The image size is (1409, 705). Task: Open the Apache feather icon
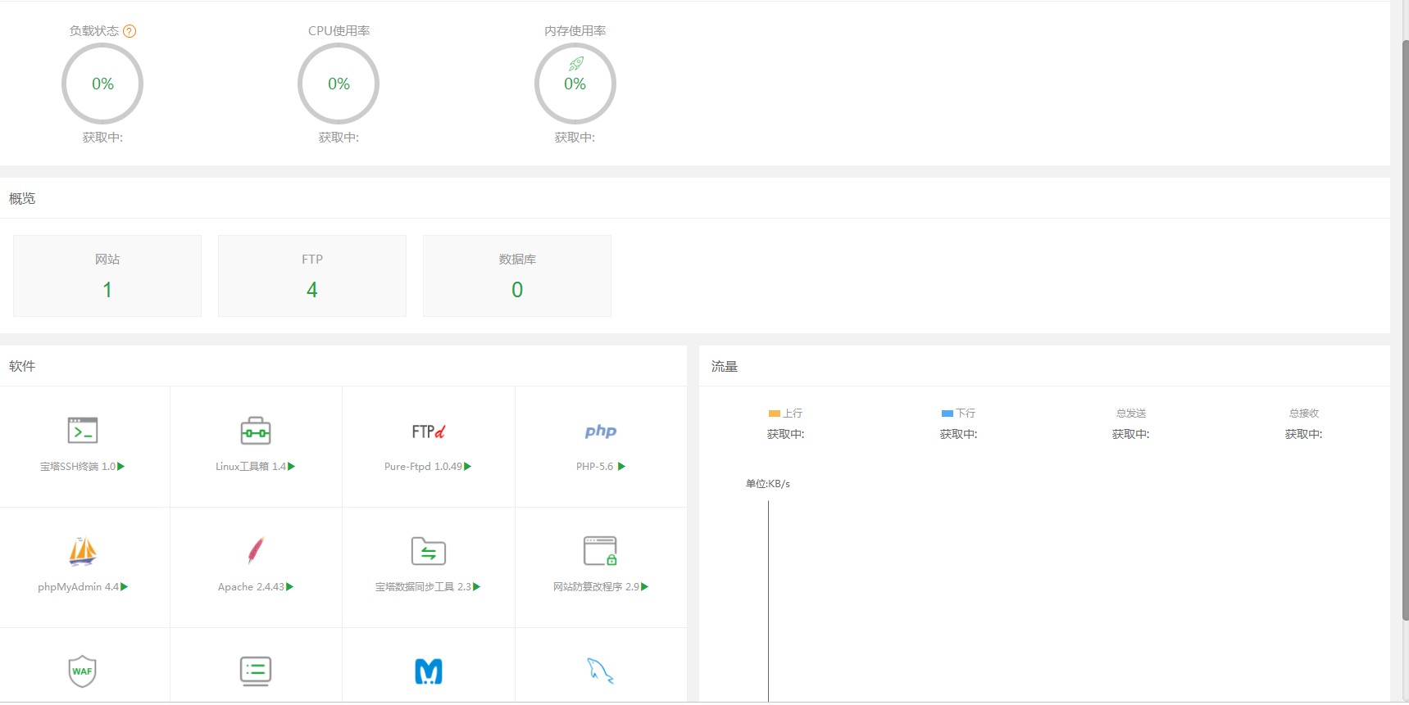coord(256,551)
